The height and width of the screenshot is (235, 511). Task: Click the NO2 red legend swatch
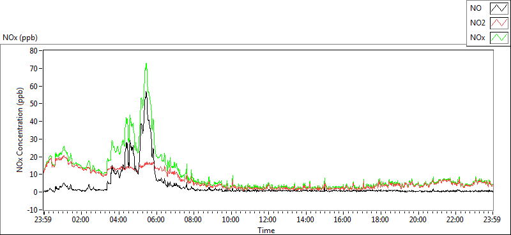[499, 23]
